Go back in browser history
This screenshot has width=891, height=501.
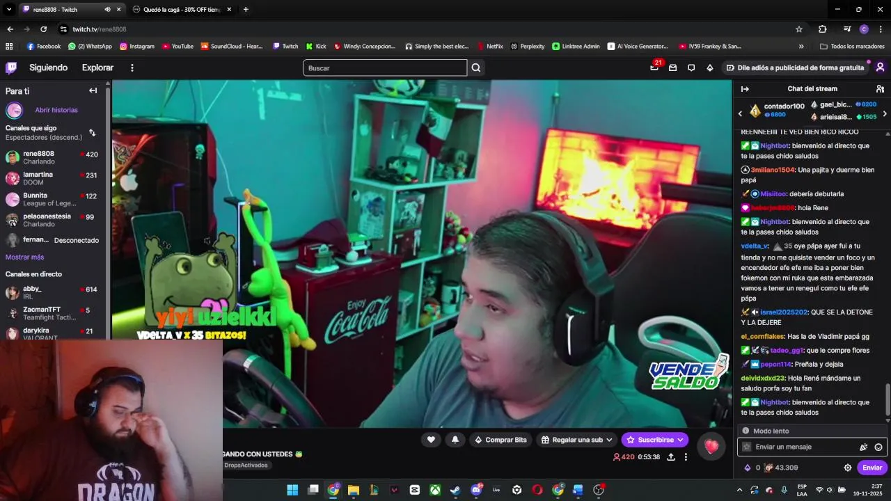click(x=10, y=29)
